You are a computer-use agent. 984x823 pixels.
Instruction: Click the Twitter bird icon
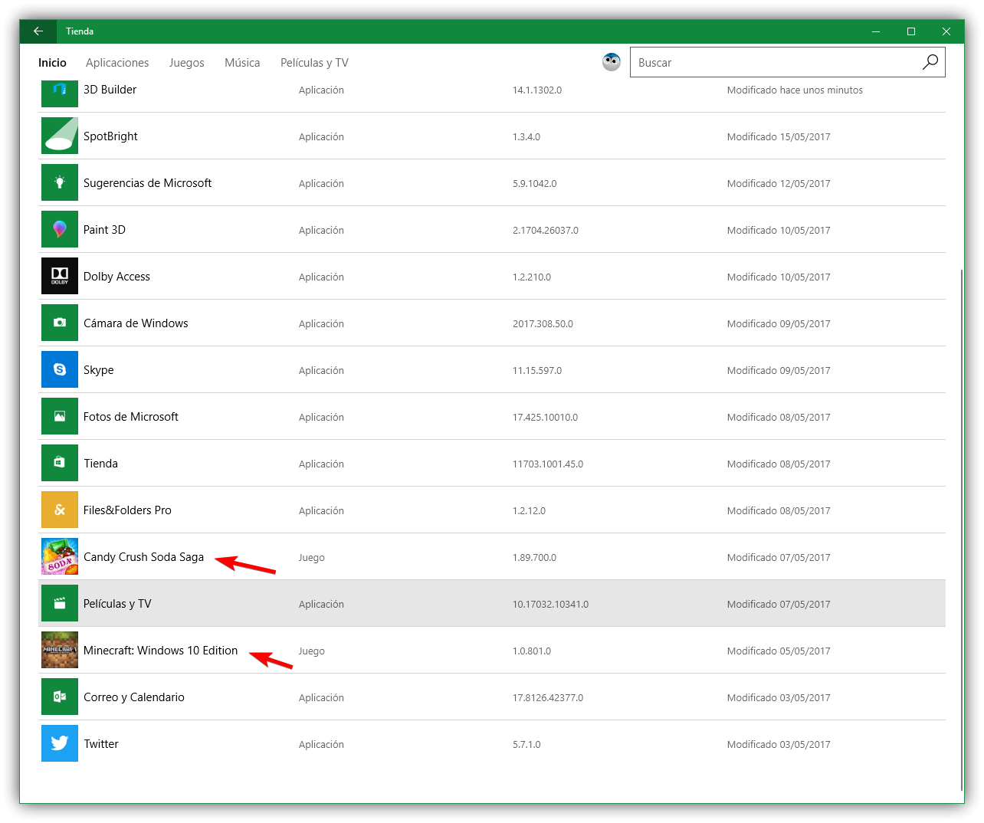click(60, 743)
